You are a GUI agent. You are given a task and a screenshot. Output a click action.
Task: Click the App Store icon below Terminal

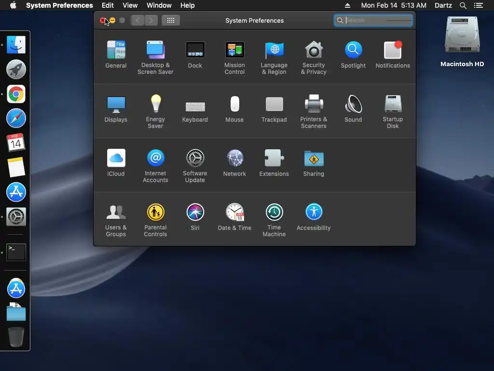coord(16,288)
